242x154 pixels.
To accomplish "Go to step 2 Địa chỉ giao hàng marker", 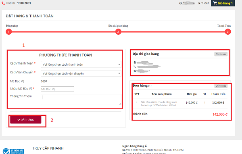I will (x=118, y=31).
